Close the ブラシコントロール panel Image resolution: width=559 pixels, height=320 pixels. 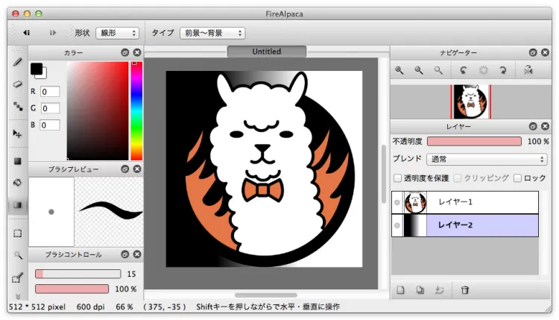(x=137, y=254)
